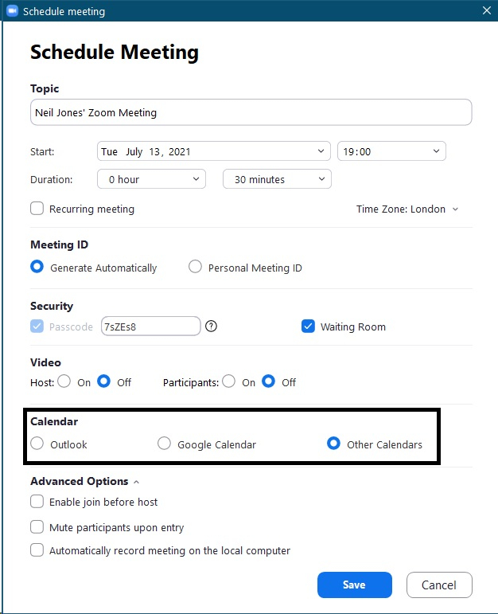Click into the Topic text field
The image size is (498, 614).
[251, 112]
